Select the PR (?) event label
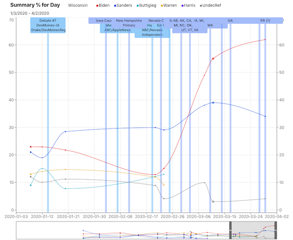 tap(265, 20)
